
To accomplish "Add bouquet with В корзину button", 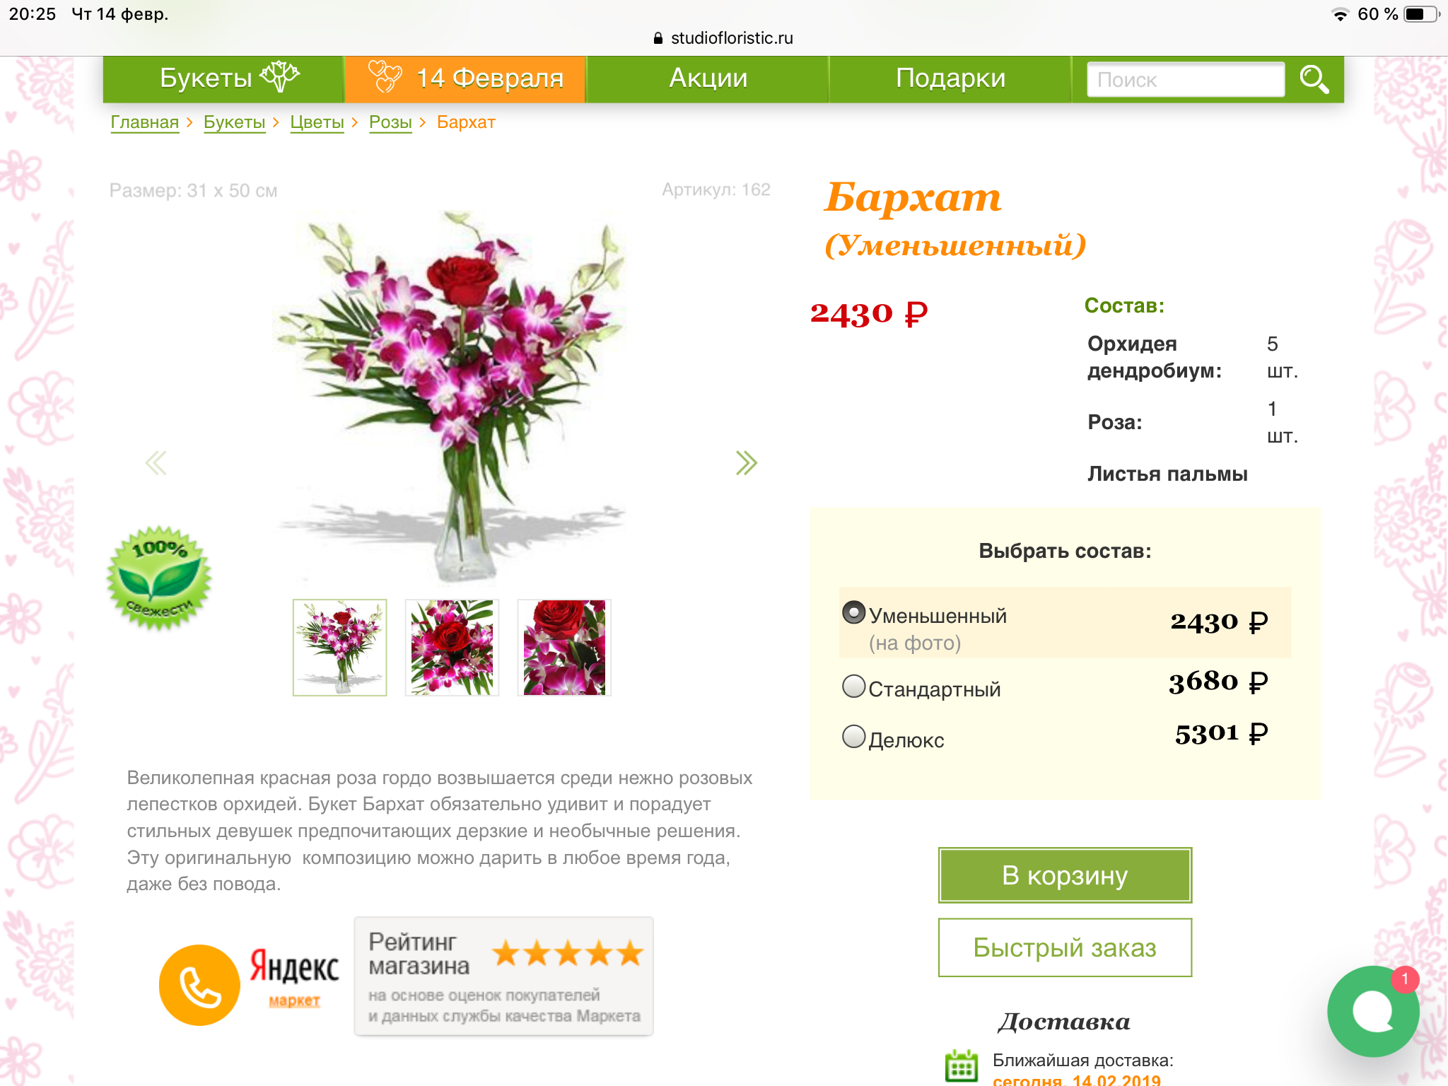I will (1065, 875).
